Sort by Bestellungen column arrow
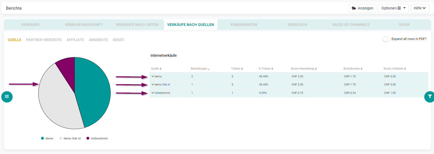Screen dimensions: 434x154 (209, 69)
